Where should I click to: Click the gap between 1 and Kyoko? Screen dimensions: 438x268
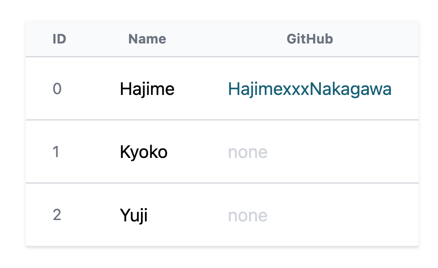(90, 152)
